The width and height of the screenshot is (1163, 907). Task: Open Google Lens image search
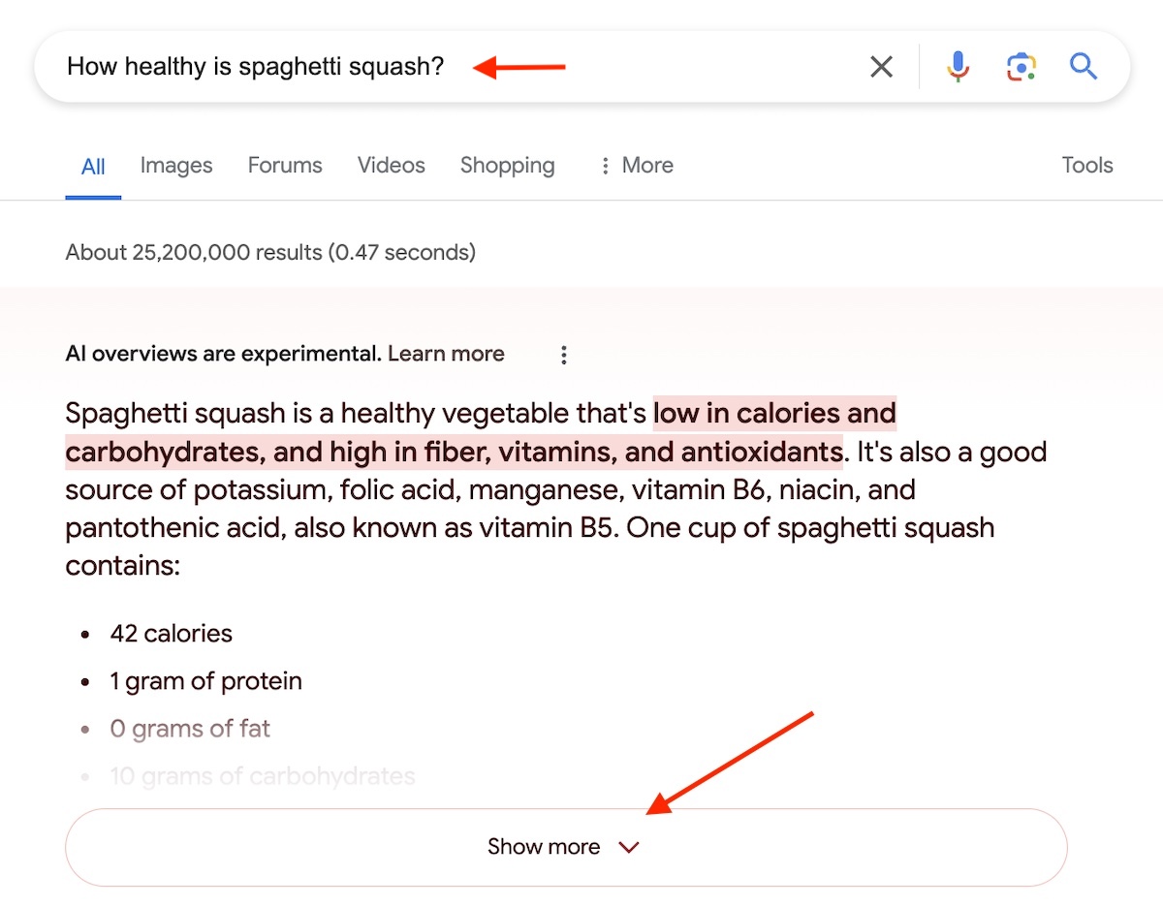(1021, 67)
